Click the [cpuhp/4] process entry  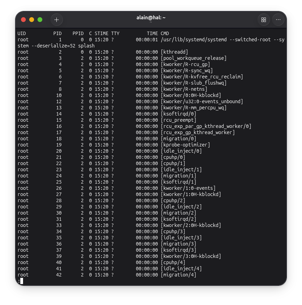[x=173, y=263]
